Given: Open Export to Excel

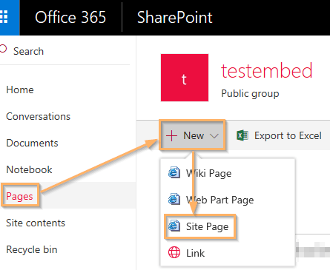Looking at the screenshot, I should 279,135.
